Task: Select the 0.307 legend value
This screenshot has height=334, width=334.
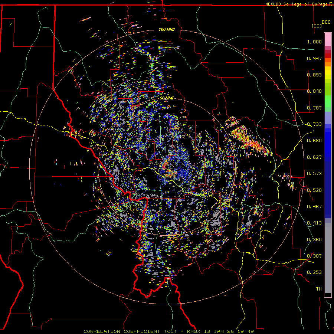Action: [x=314, y=256]
